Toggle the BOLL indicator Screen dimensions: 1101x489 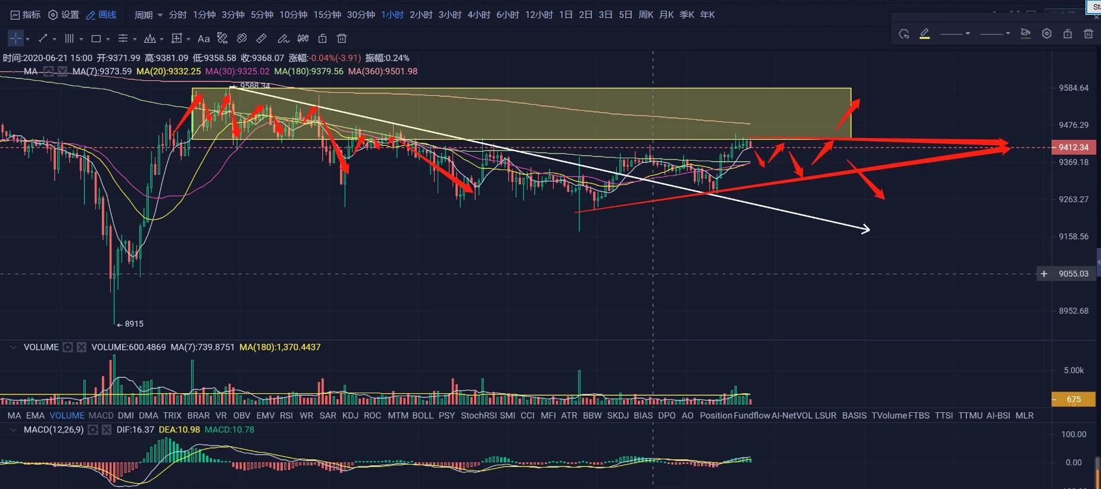(x=423, y=416)
